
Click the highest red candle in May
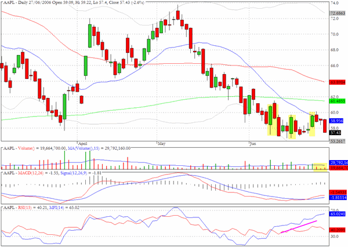point(178,15)
